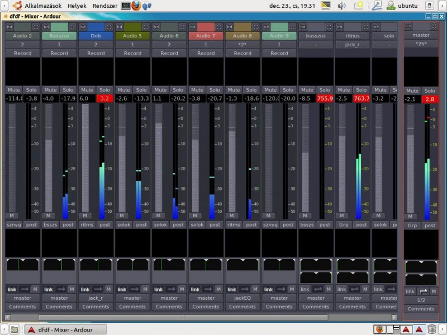Mute the Audio 2 track
The width and height of the screenshot is (447, 335).
[x=13, y=90]
